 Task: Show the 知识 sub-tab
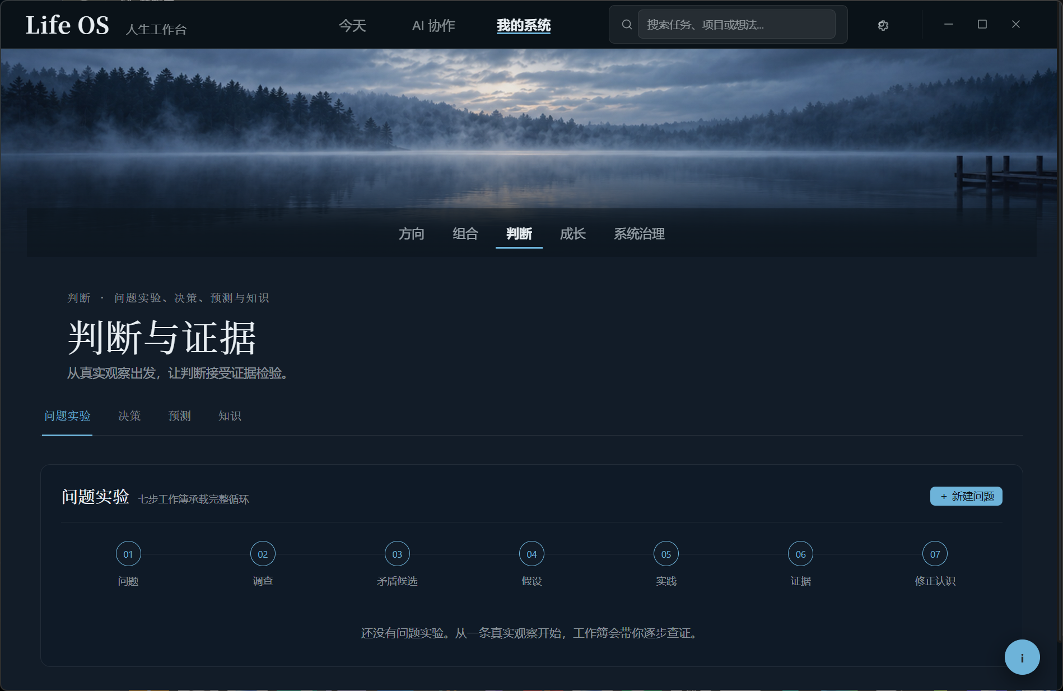point(230,416)
